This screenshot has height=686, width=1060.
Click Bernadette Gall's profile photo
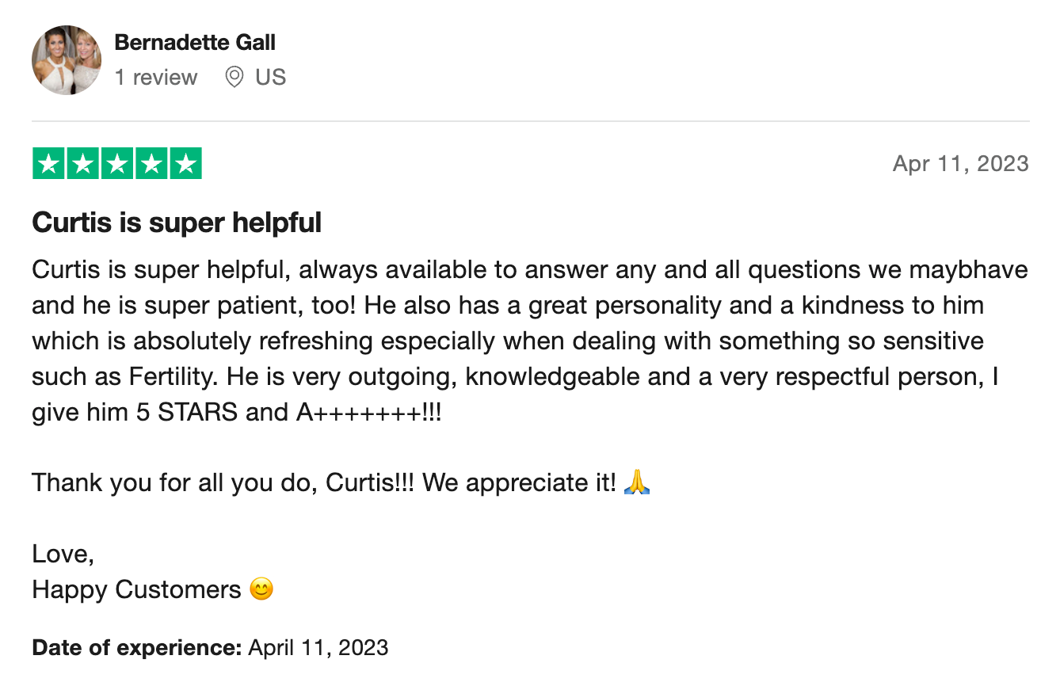tap(67, 60)
